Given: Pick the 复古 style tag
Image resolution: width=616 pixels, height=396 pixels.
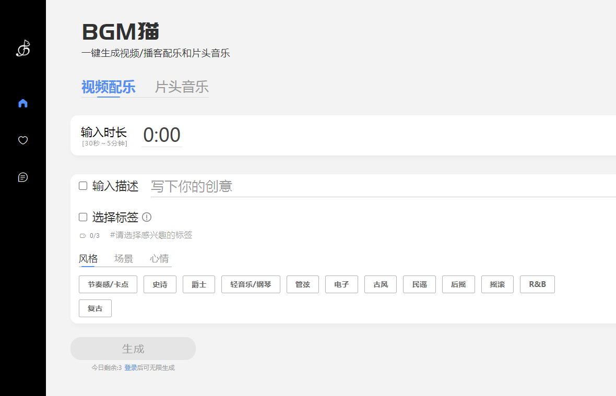Looking at the screenshot, I should coord(95,308).
